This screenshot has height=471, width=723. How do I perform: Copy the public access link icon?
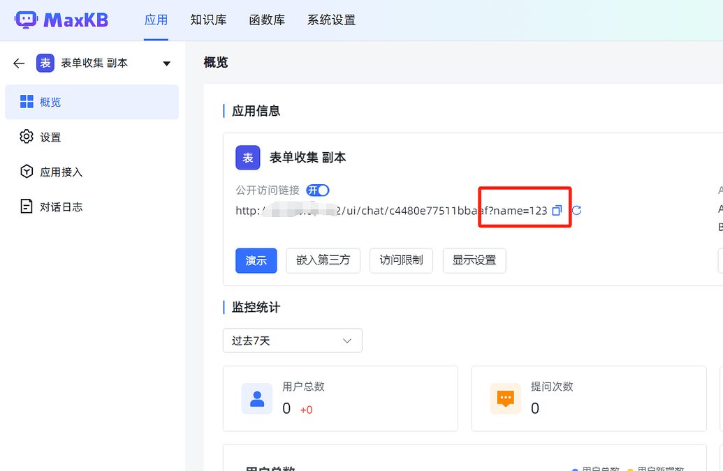(x=557, y=210)
